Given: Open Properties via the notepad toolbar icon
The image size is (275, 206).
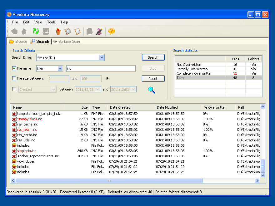Looking at the screenshot, I should coord(77,32).
